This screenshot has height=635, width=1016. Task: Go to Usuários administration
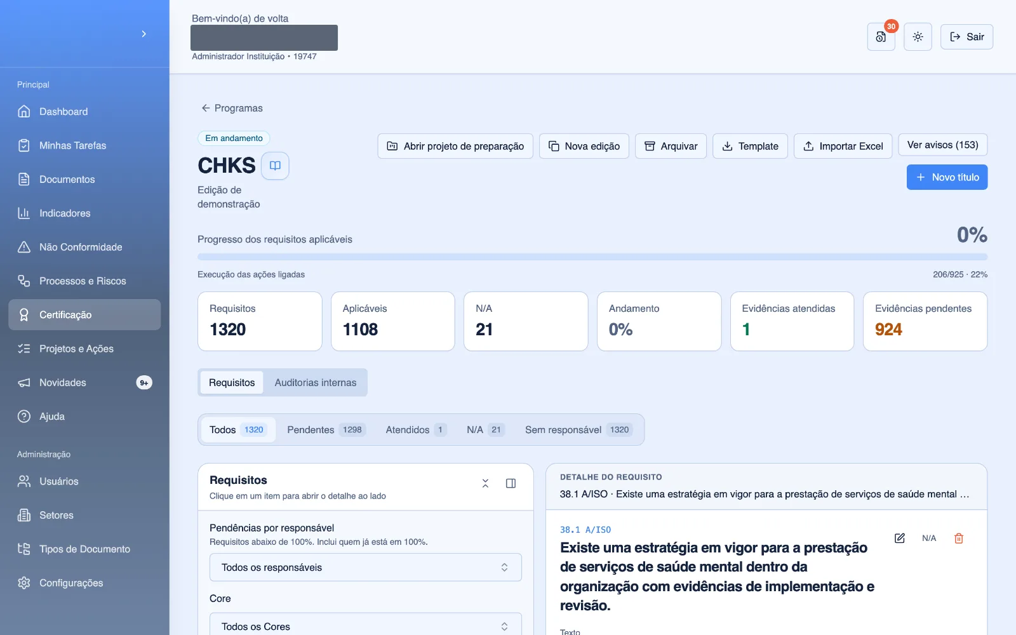[x=84, y=481]
